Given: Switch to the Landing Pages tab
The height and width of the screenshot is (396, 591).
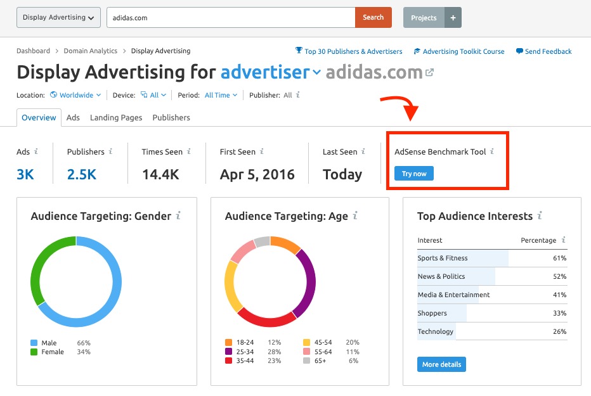Looking at the screenshot, I should pyautogui.click(x=116, y=117).
